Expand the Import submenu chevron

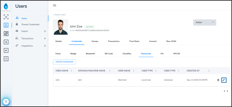45,31
